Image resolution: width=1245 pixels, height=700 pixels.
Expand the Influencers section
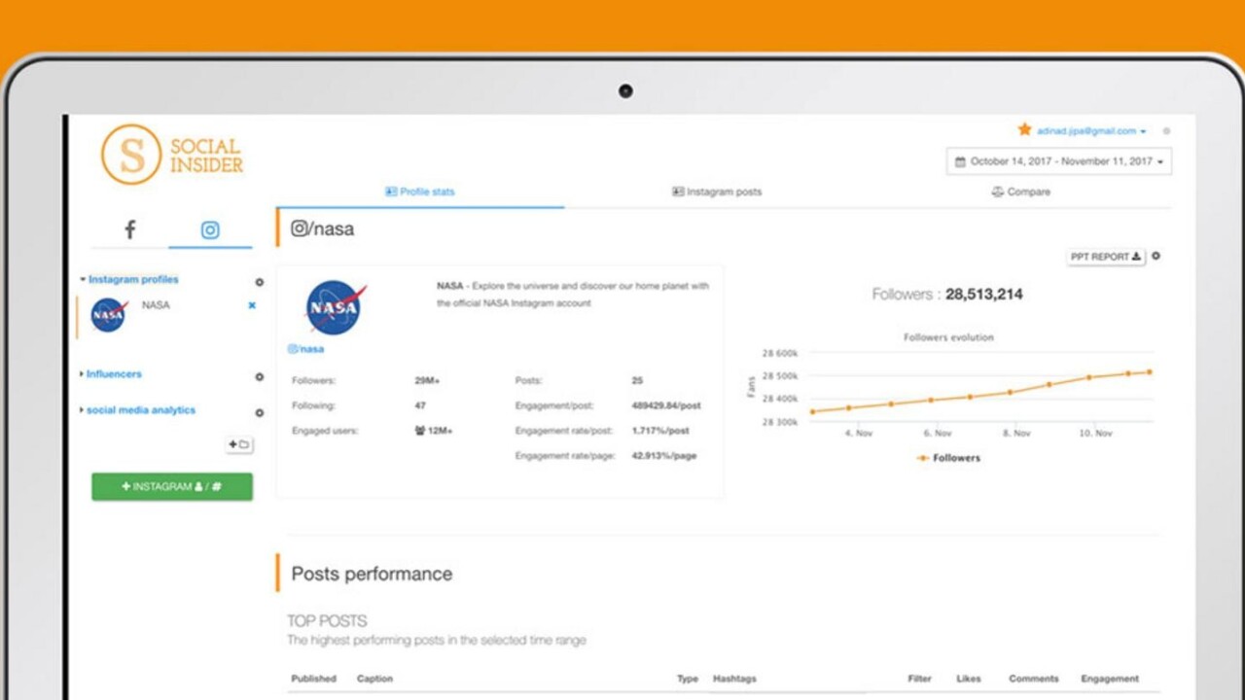pyautogui.click(x=113, y=374)
